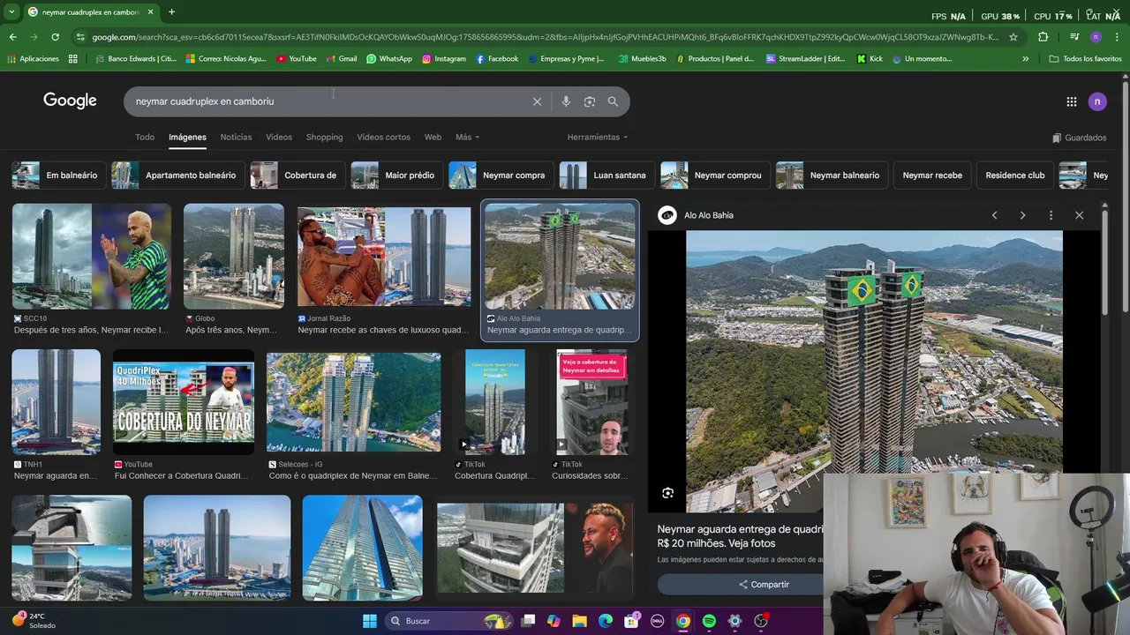
Task: Open more options in image preview
Action: tap(1051, 215)
